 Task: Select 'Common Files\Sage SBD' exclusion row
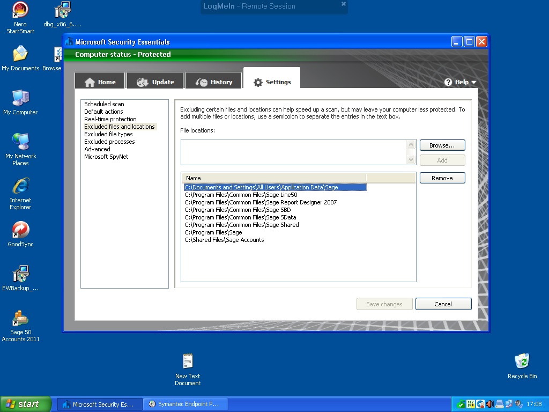(238, 210)
